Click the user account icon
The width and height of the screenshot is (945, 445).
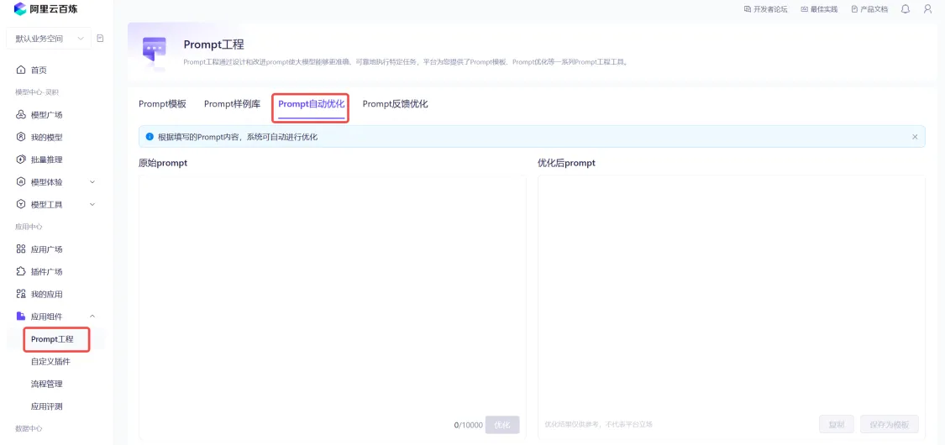[x=927, y=9]
